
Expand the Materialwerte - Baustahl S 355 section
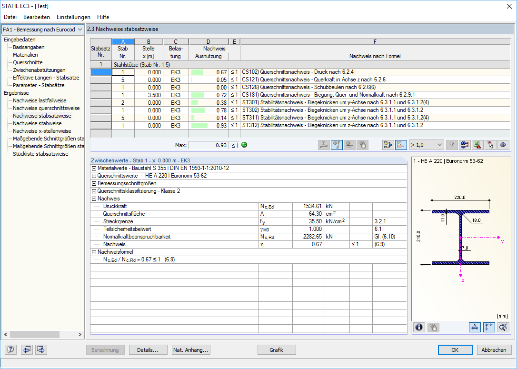pyautogui.click(x=93, y=168)
